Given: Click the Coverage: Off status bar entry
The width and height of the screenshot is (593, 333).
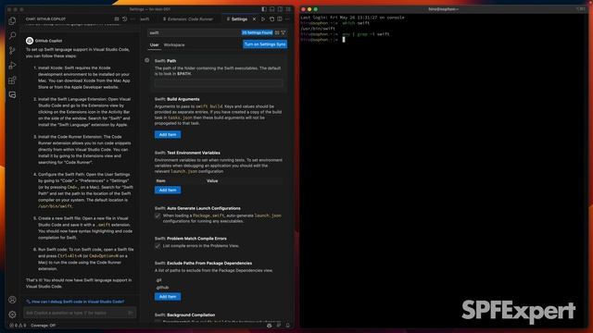Looking at the screenshot, I should (44, 325).
